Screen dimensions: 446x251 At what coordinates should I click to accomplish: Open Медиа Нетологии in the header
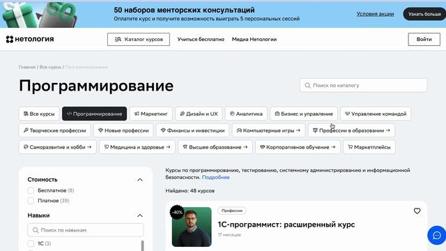254,39
